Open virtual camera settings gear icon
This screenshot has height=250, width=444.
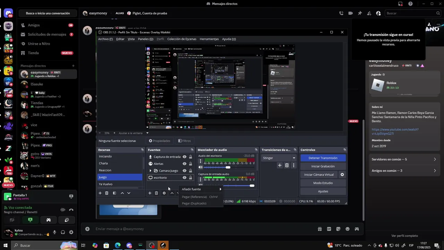pos(342,175)
